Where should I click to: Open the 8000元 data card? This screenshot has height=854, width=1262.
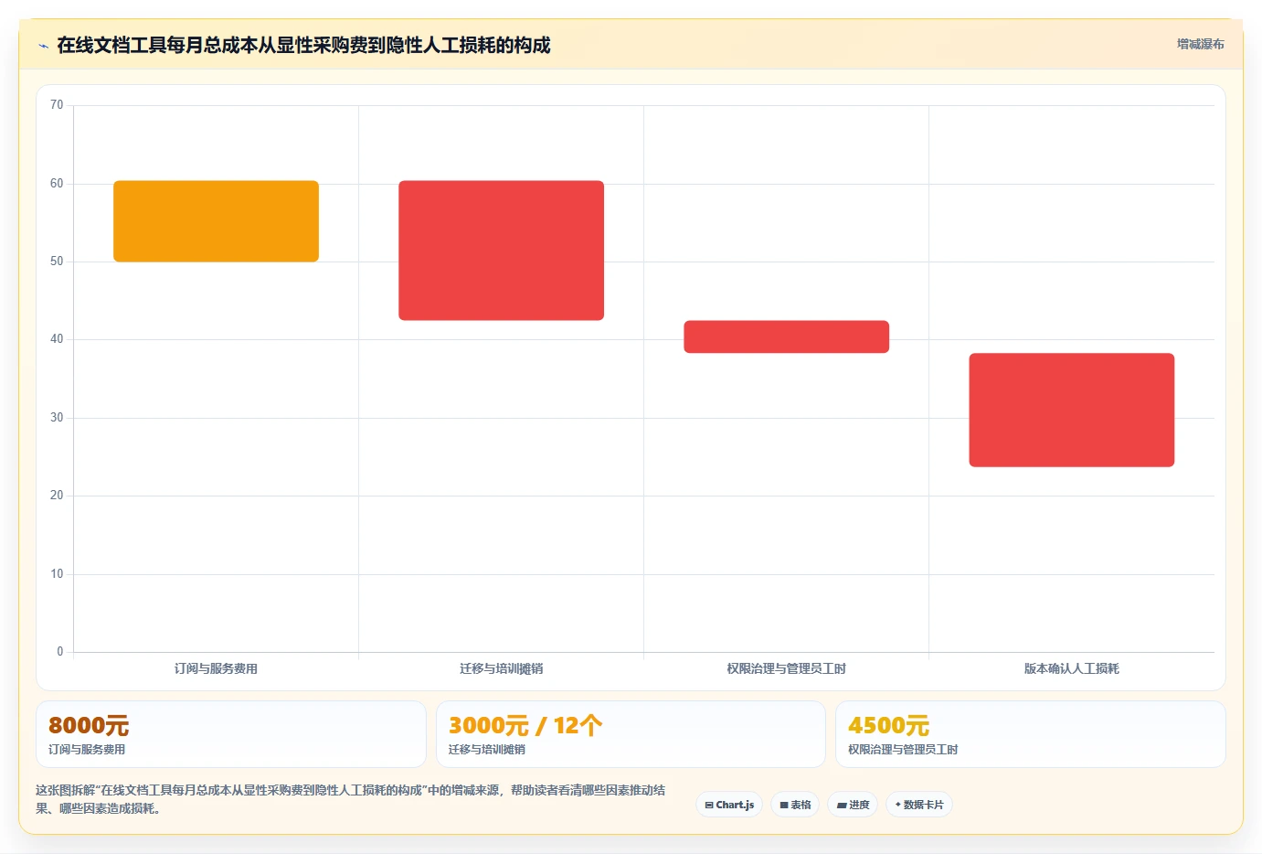point(231,734)
